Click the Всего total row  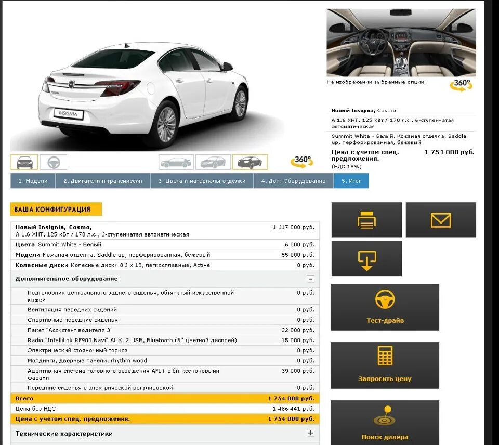coord(165,398)
